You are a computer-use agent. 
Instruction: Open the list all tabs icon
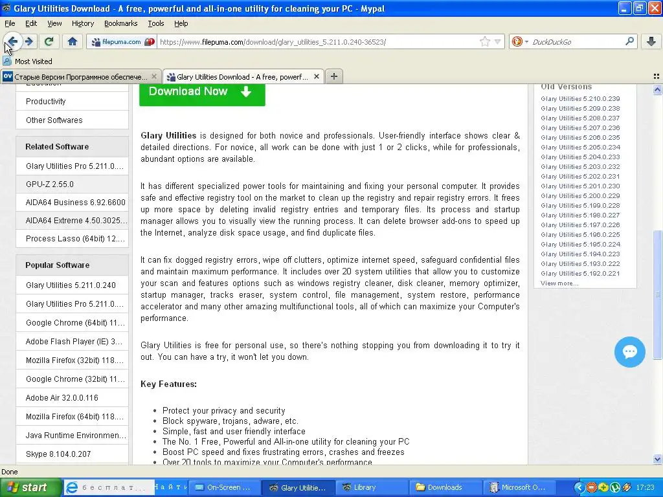657,76
